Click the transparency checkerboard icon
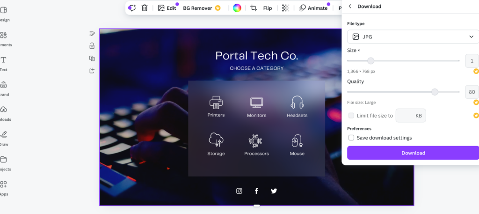Screen dimensions: 479x214 pyautogui.click(x=285, y=8)
